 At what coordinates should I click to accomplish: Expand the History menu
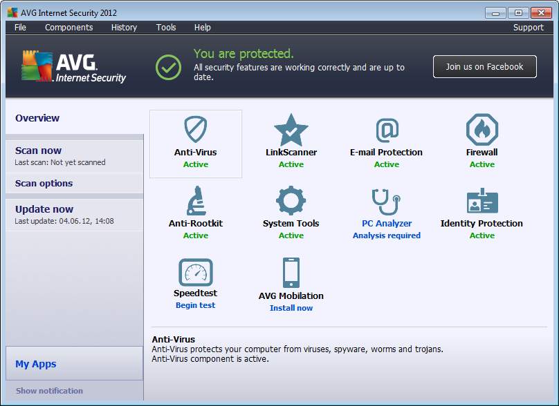click(124, 28)
